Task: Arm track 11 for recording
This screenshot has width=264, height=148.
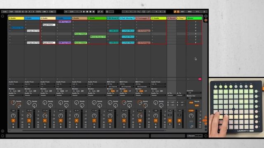Action: click(156, 127)
